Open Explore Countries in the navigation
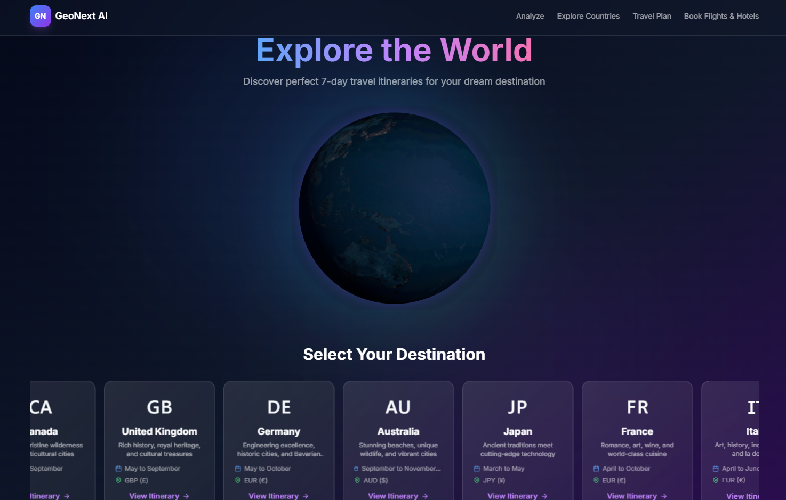Screen dimensions: 786x500 tap(588, 16)
